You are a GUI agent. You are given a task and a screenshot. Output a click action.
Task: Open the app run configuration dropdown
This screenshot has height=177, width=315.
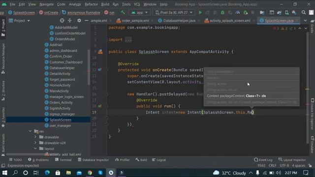click(139, 12)
